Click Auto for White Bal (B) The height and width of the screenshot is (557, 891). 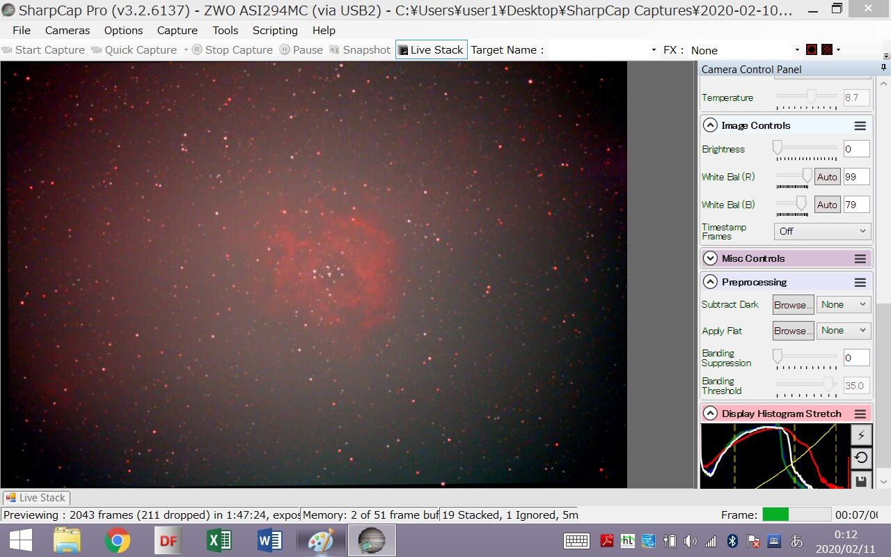point(827,205)
